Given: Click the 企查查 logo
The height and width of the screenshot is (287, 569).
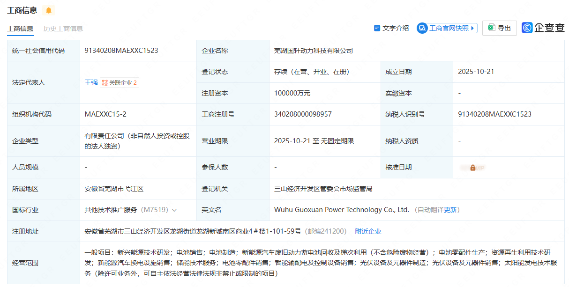Looking at the screenshot, I should tap(543, 28).
